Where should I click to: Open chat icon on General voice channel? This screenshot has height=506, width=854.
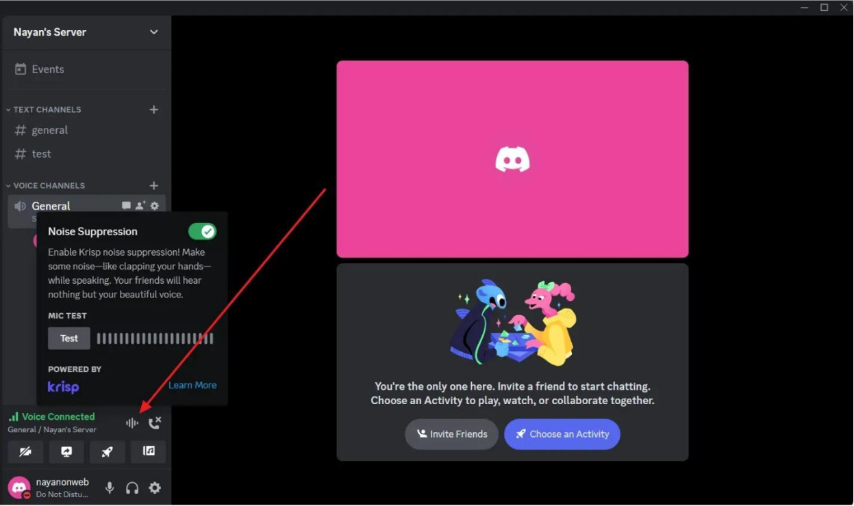(126, 206)
